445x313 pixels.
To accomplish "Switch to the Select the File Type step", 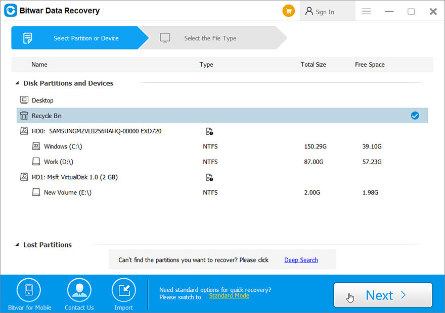I will 211,38.
